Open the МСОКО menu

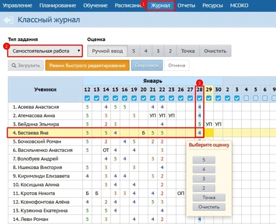[x=239, y=6]
